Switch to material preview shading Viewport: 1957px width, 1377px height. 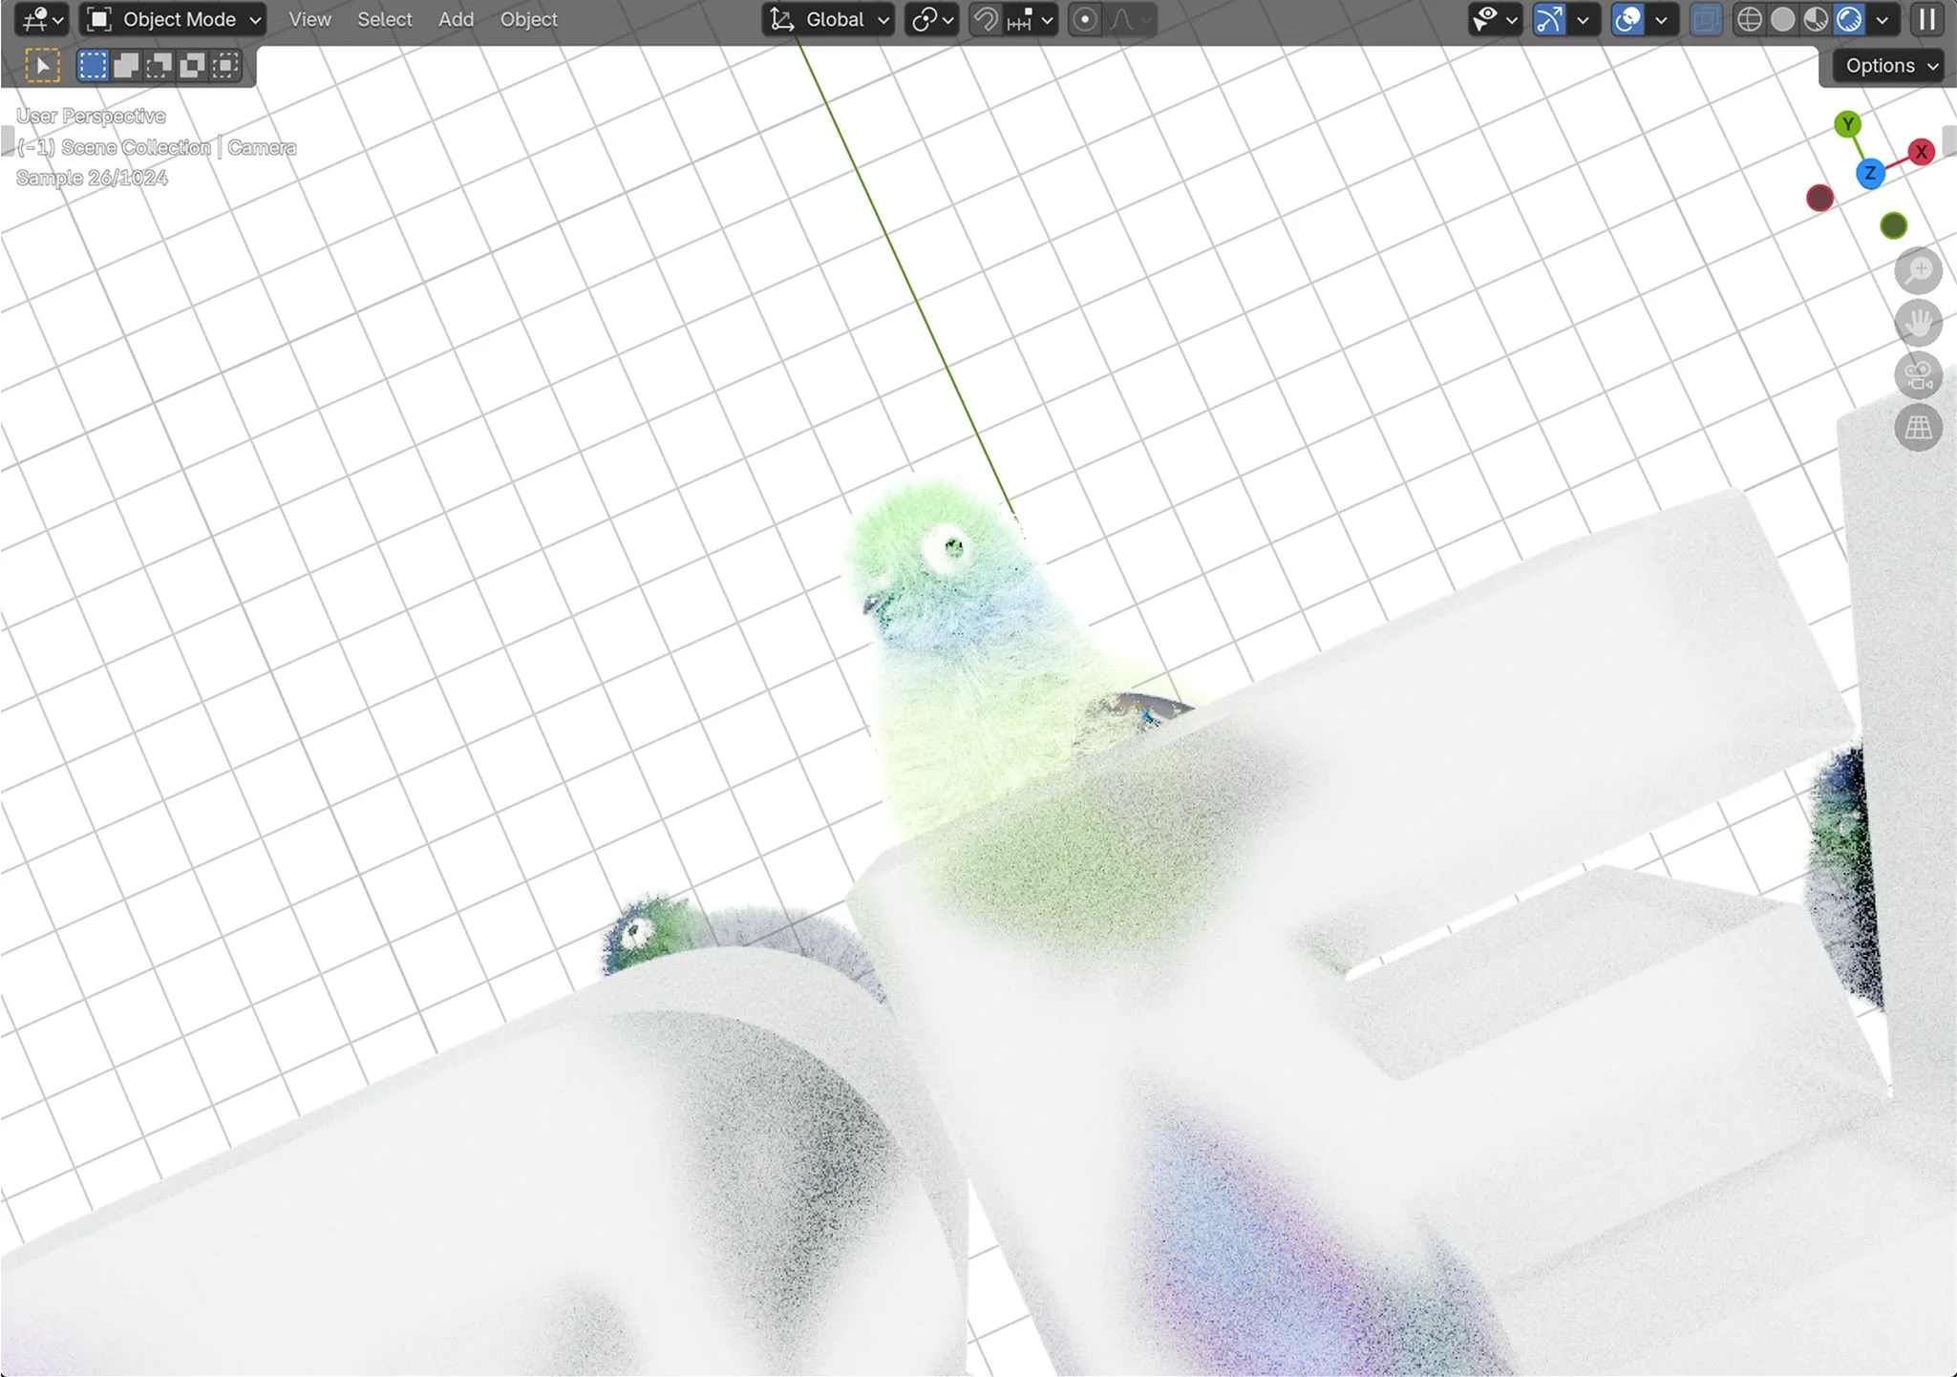[1816, 19]
